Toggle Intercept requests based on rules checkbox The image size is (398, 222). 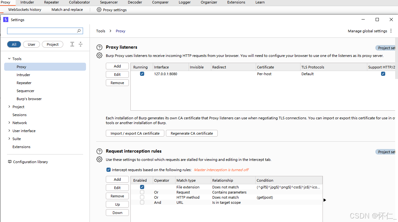pos(108,170)
